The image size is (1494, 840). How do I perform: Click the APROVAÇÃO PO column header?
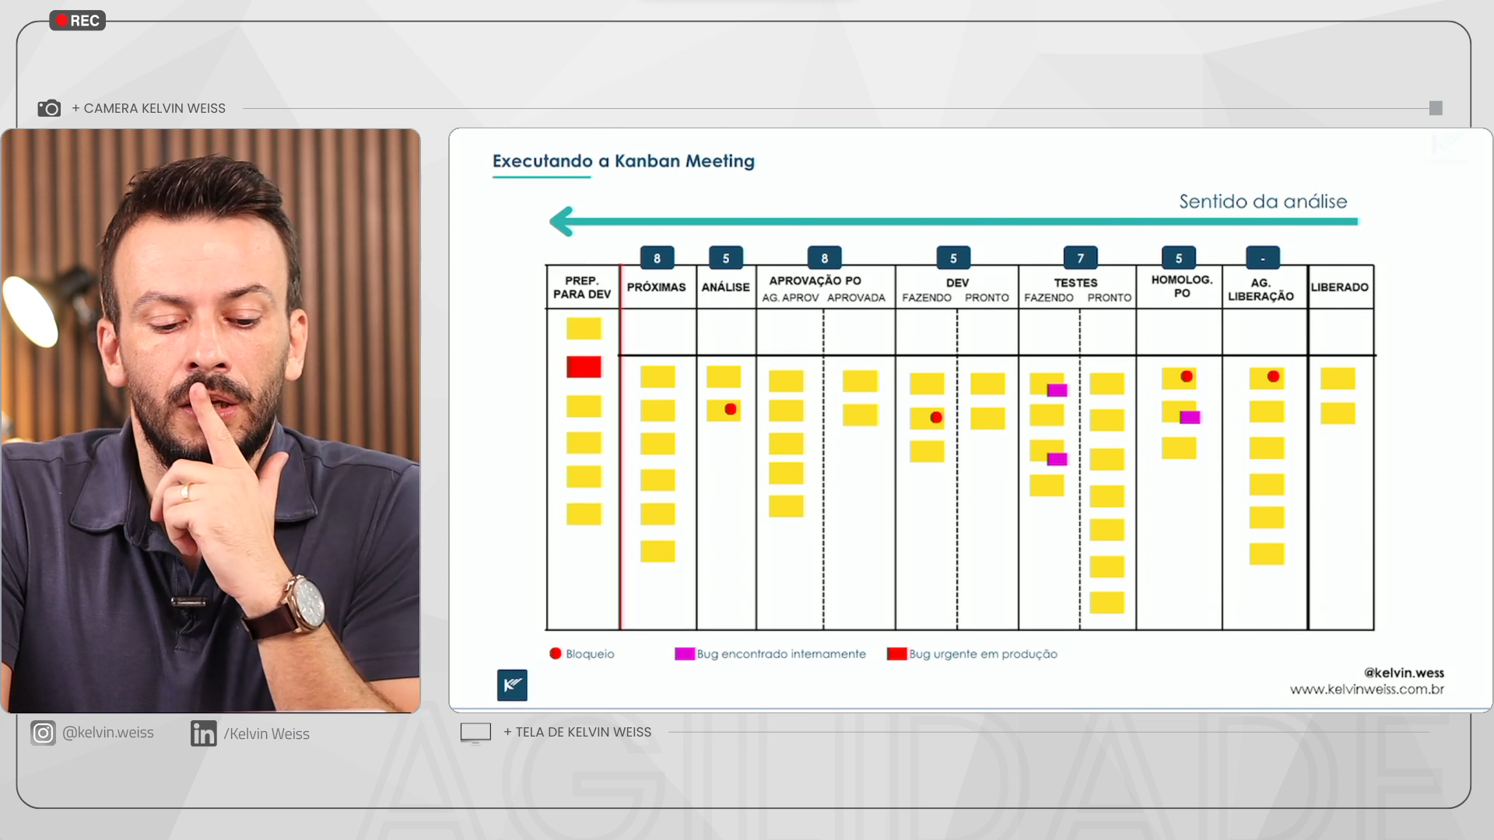point(815,281)
